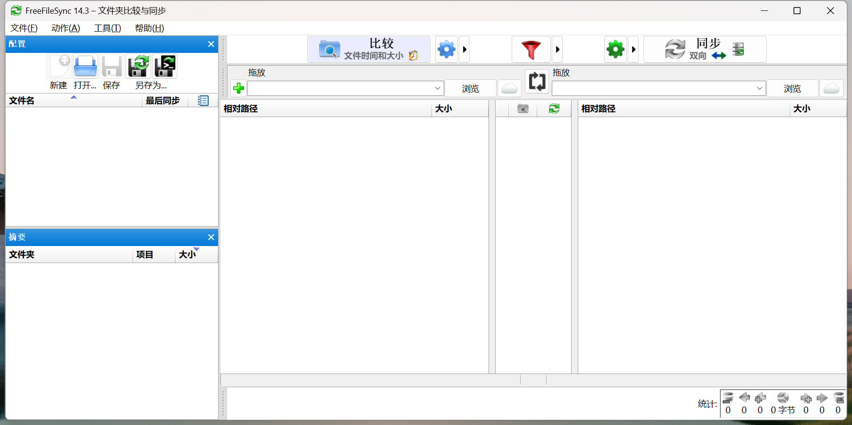Add folder pair with green plus
The width and height of the screenshot is (852, 425).
[238, 88]
